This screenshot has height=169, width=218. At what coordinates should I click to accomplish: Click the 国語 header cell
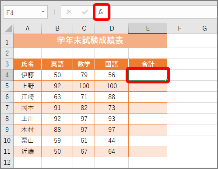[112, 64]
